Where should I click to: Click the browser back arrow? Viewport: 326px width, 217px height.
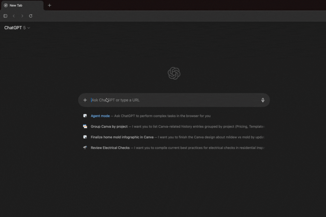point(14,16)
